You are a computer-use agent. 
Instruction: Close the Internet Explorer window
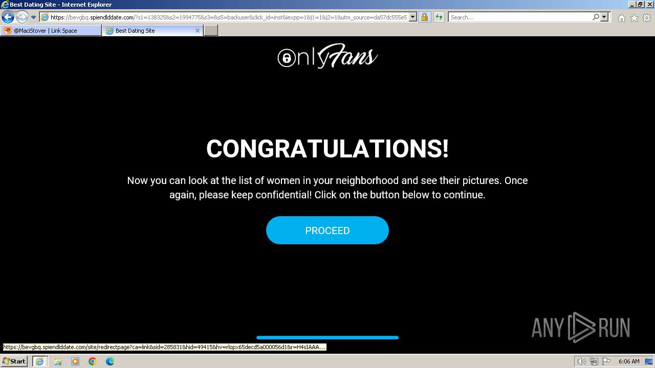(x=649, y=5)
